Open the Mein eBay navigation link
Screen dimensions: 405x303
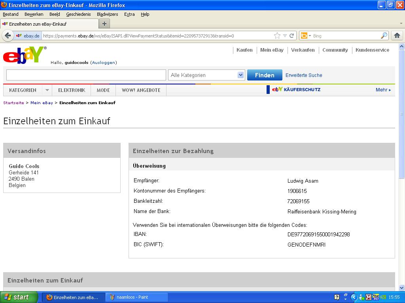(x=272, y=50)
